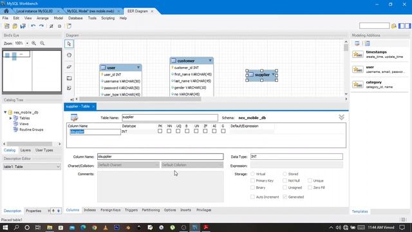This screenshot has height=232, width=412.
Task: Collapse the customer table box
Action: click(x=211, y=61)
